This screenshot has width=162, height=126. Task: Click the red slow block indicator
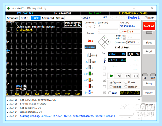90,86
